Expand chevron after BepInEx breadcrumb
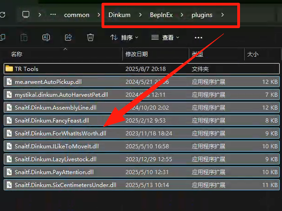282x211 pixels. [182, 15]
